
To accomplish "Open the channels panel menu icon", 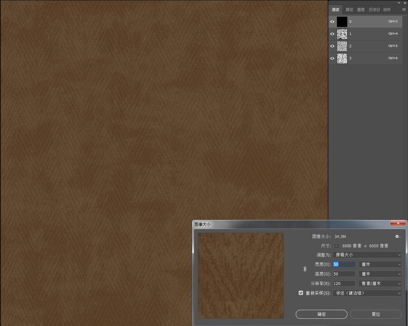I will click(x=404, y=10).
